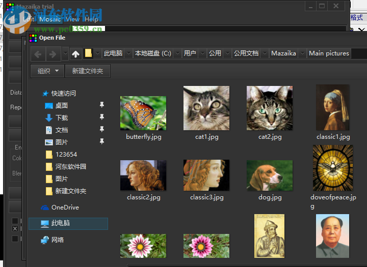Click the pin icon beside 桌面
The width and height of the screenshot is (367, 267).
tap(102, 105)
